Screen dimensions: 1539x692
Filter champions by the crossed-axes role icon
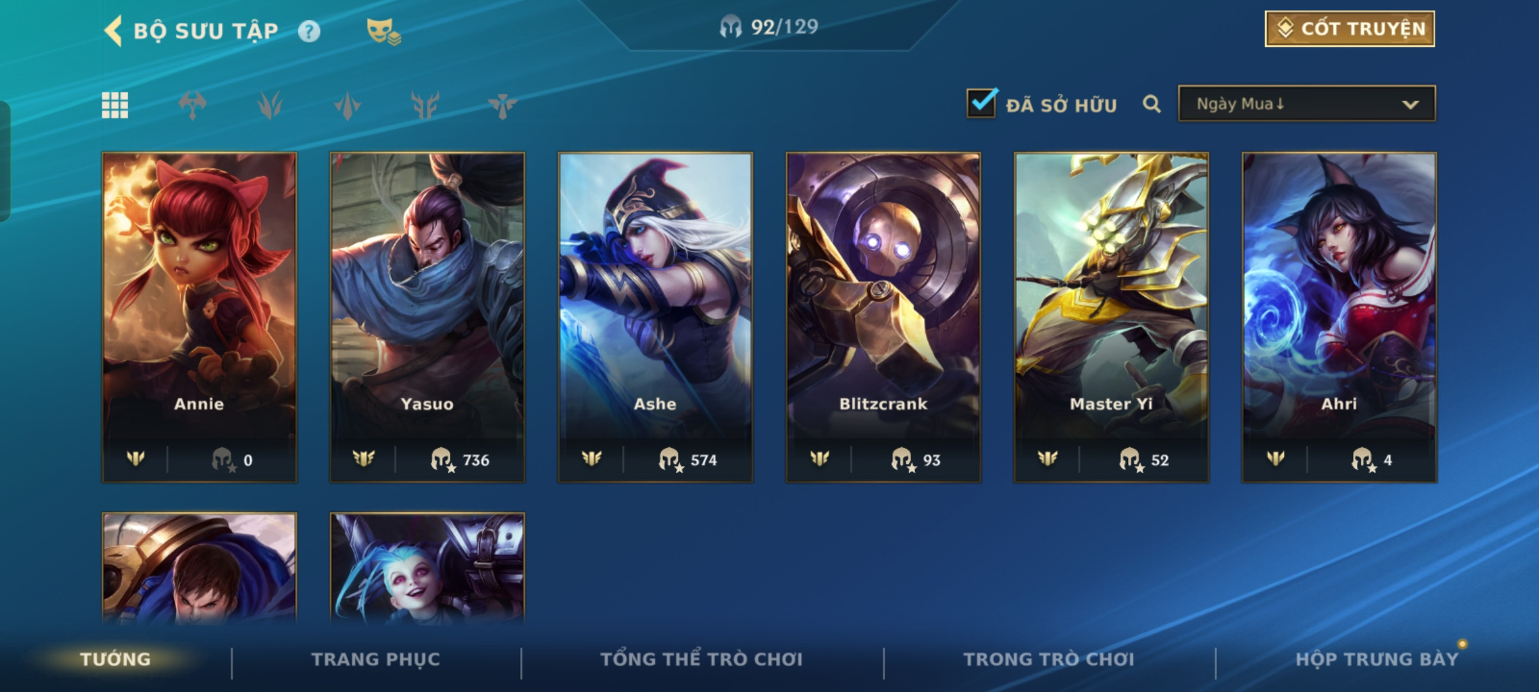pyautogui.click(x=192, y=105)
